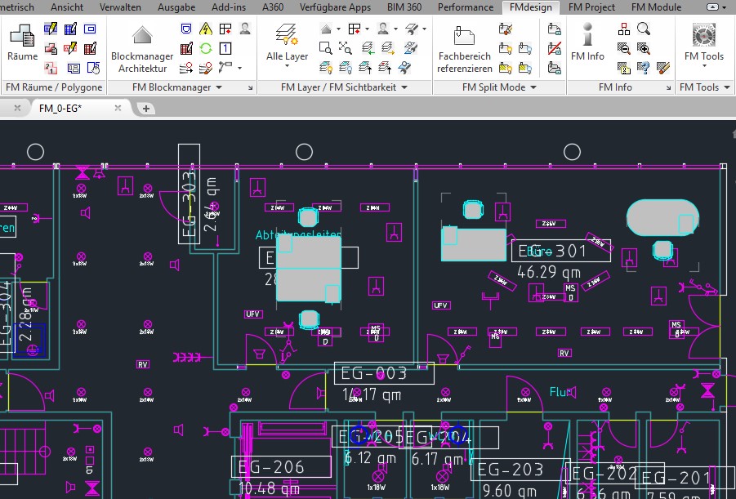Turn layers off with dim bulb layer icon
The height and width of the screenshot is (499, 736).
click(x=345, y=68)
